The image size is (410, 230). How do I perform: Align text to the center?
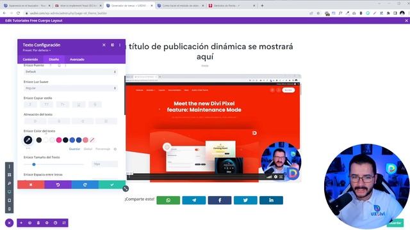(x=59, y=121)
